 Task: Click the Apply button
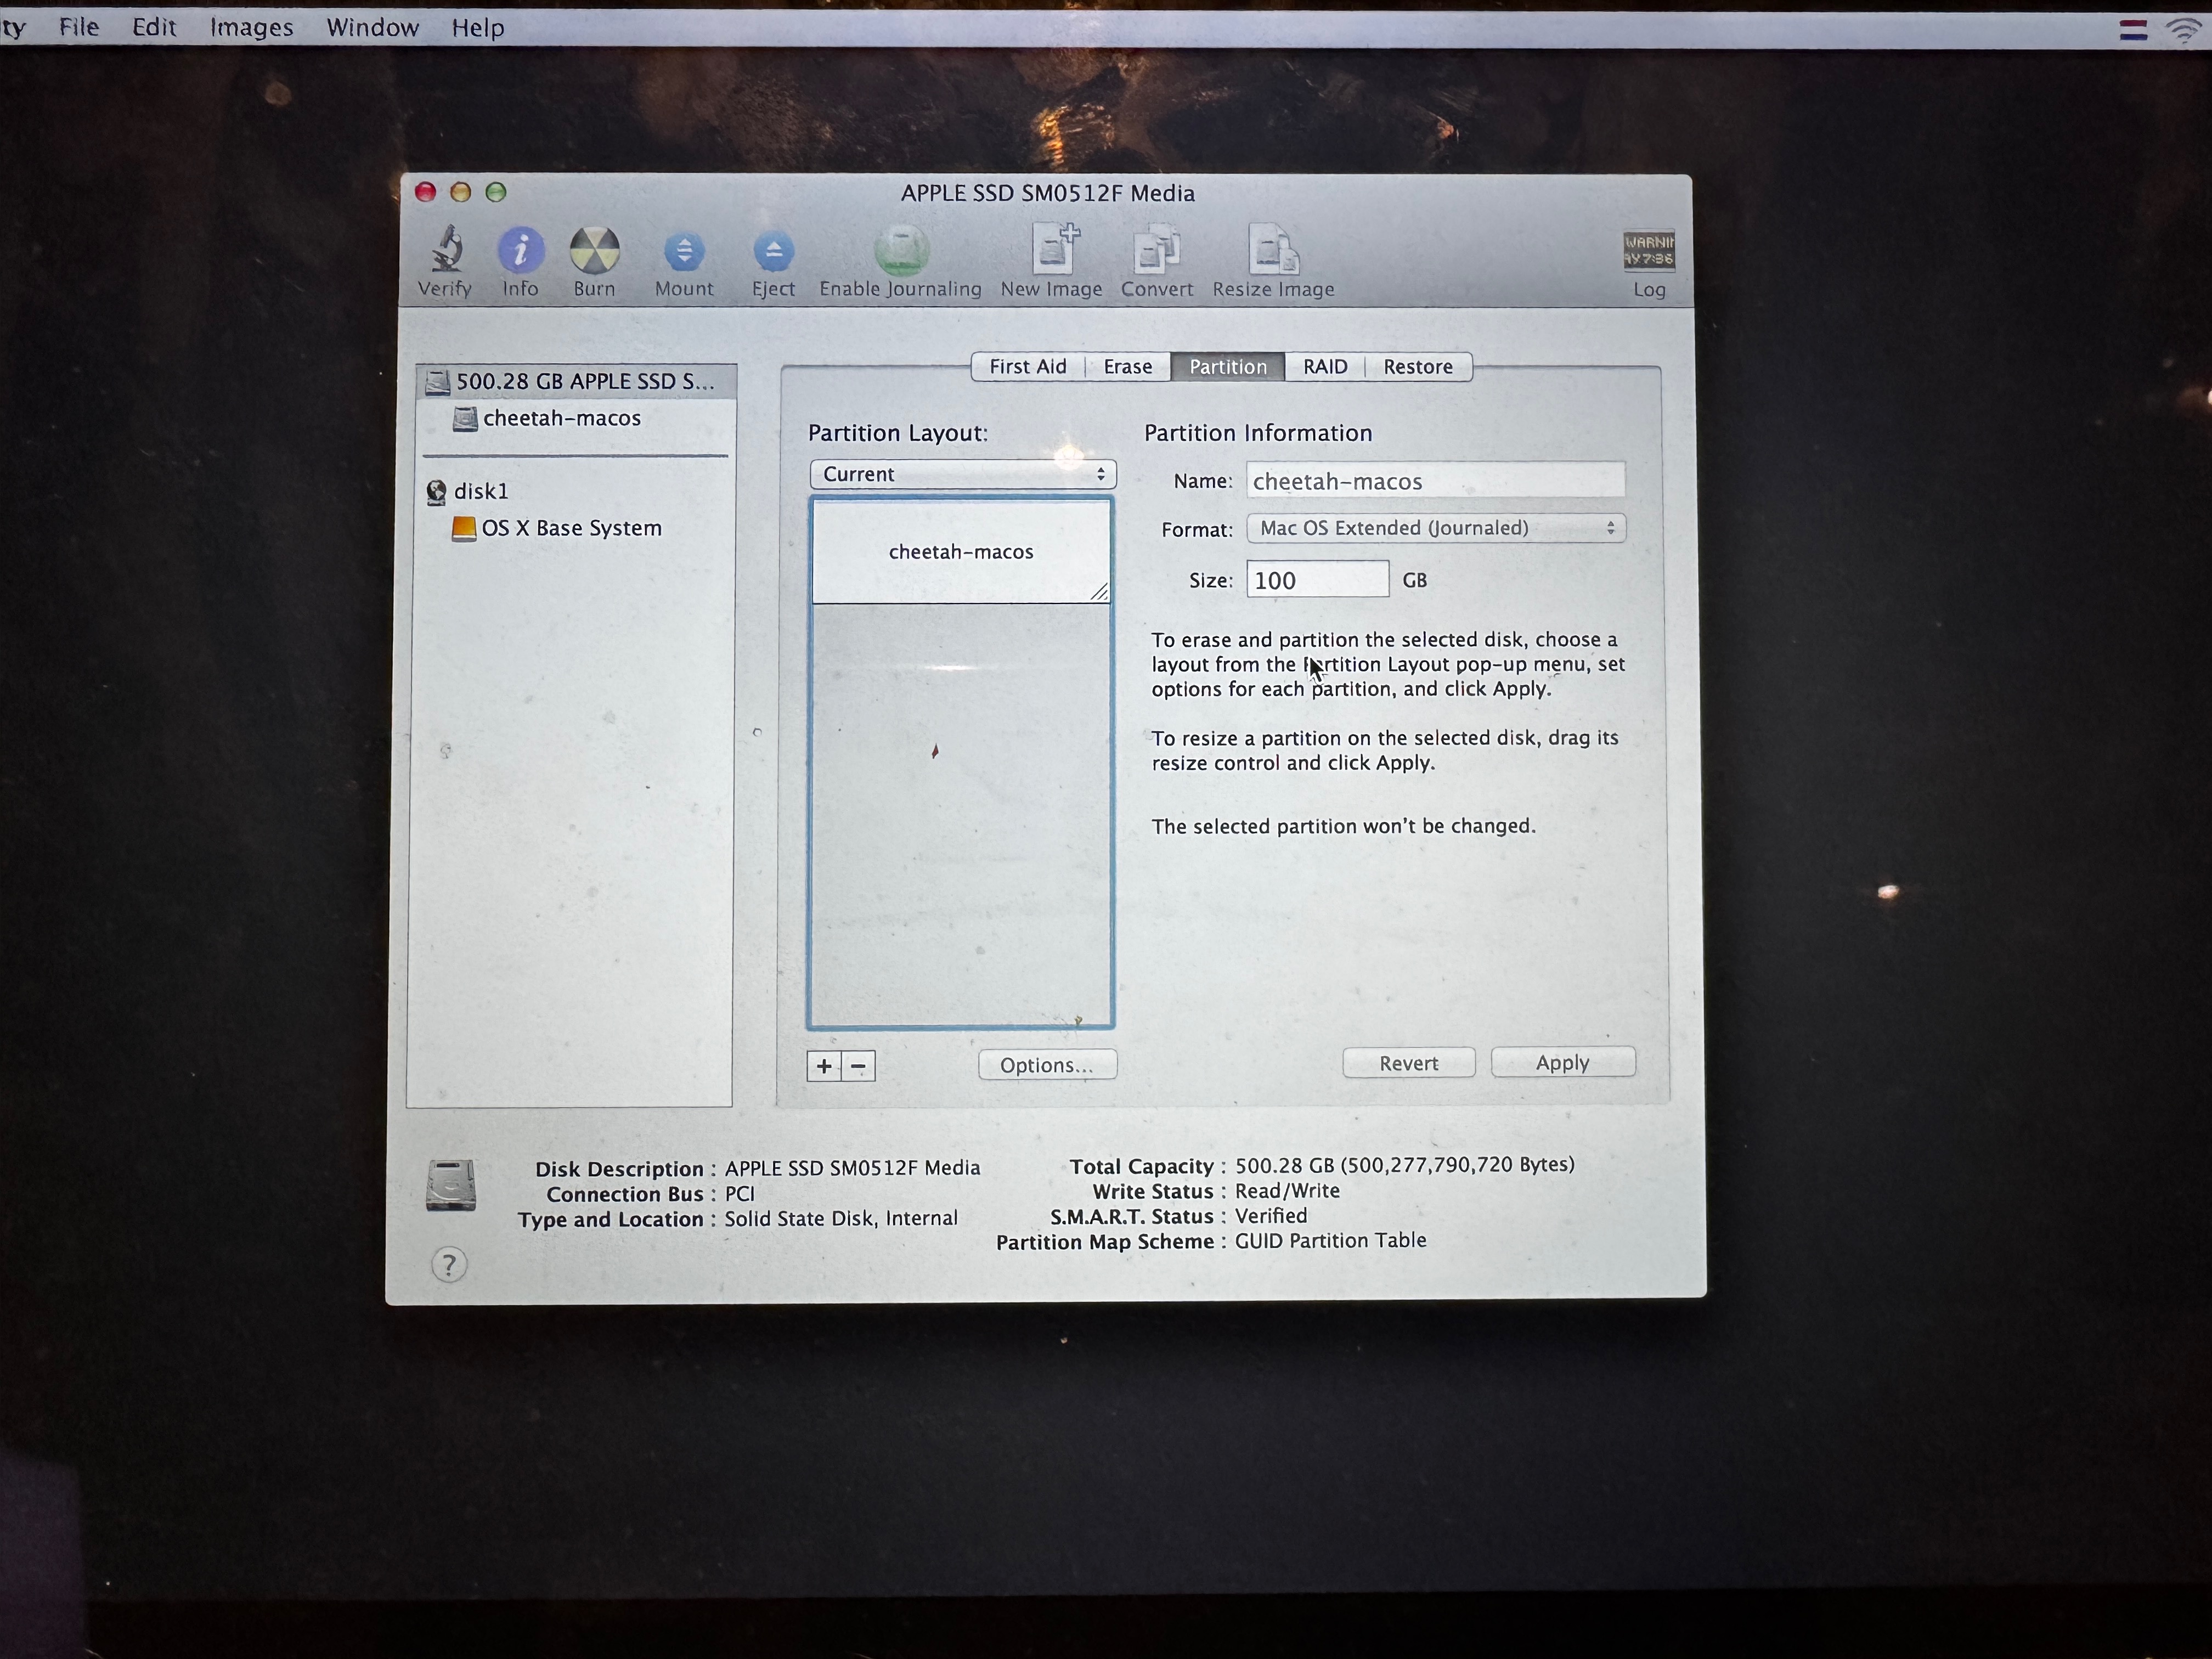(1562, 1063)
